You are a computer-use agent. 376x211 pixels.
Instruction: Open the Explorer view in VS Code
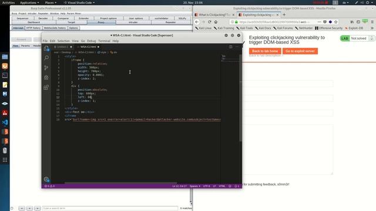(x=46, y=48)
